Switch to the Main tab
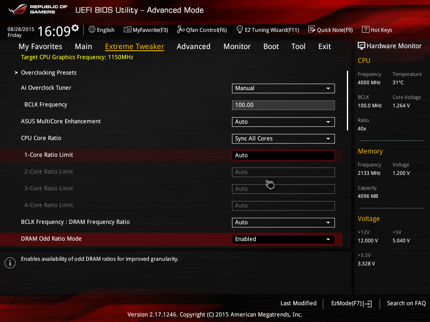The height and width of the screenshot is (322, 430). 84,47
